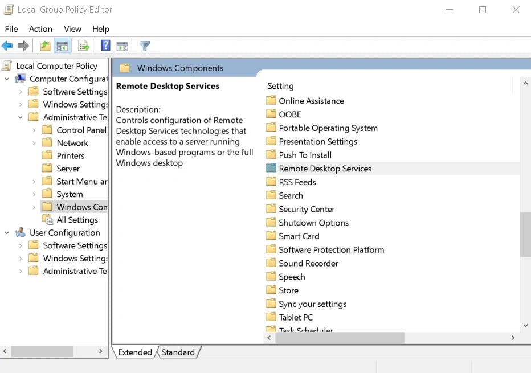Maximize the Local Group Policy Editor window
The height and width of the screenshot is (373, 531).
483,10
